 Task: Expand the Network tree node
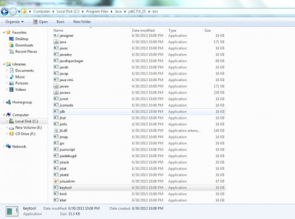point(4,146)
